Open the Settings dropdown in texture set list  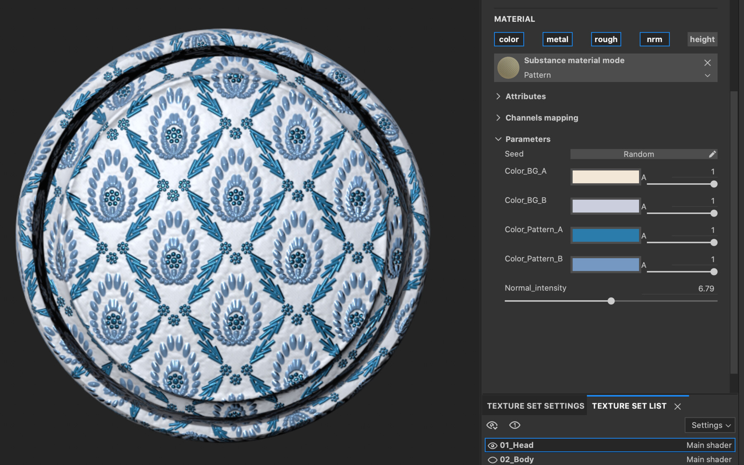tap(710, 425)
